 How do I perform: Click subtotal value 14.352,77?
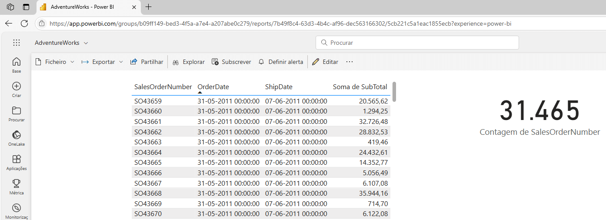pyautogui.click(x=373, y=162)
